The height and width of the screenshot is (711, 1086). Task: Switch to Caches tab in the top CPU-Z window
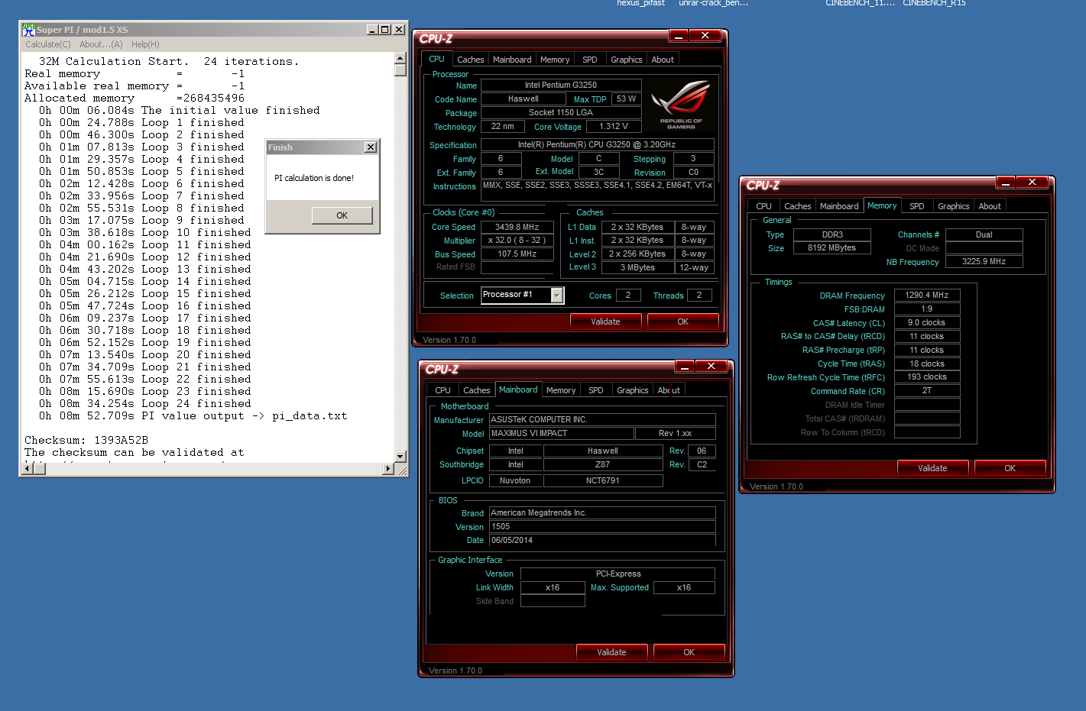(471, 60)
